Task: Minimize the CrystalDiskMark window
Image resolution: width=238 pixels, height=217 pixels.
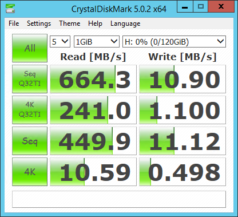Action: 185,7
